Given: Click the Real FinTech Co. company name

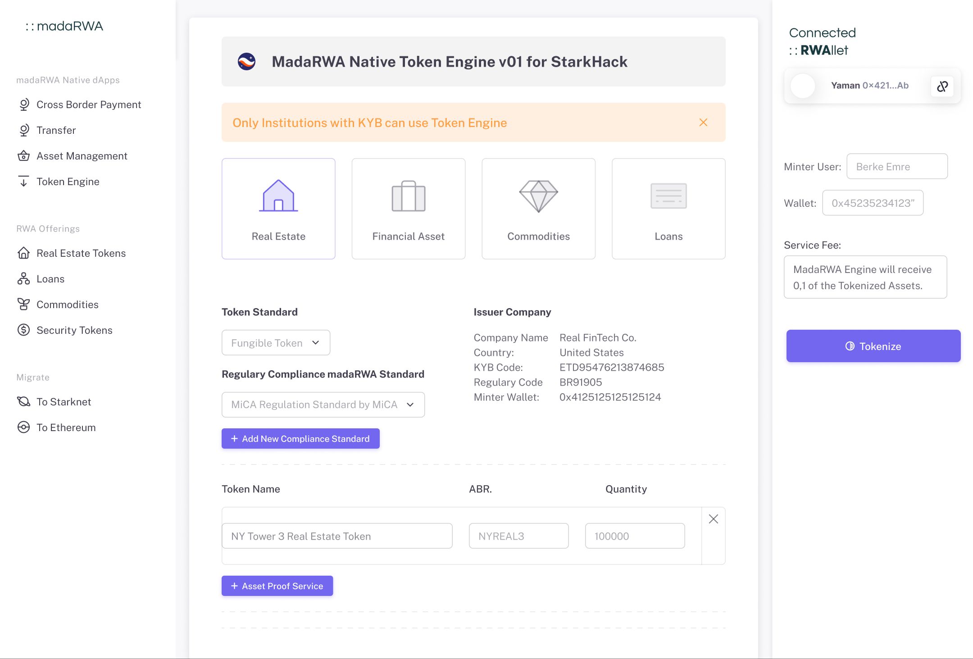Looking at the screenshot, I should (x=598, y=337).
